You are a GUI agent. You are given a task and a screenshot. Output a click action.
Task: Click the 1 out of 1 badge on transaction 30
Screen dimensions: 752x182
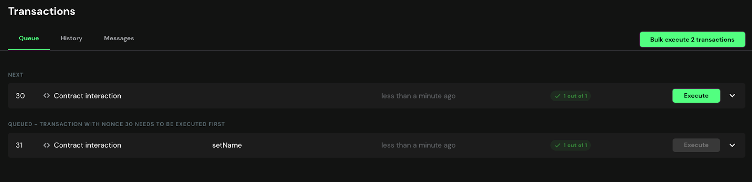pyautogui.click(x=571, y=96)
